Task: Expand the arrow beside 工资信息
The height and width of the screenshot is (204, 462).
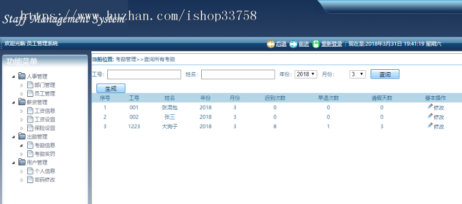Action: pyautogui.click(x=22, y=111)
